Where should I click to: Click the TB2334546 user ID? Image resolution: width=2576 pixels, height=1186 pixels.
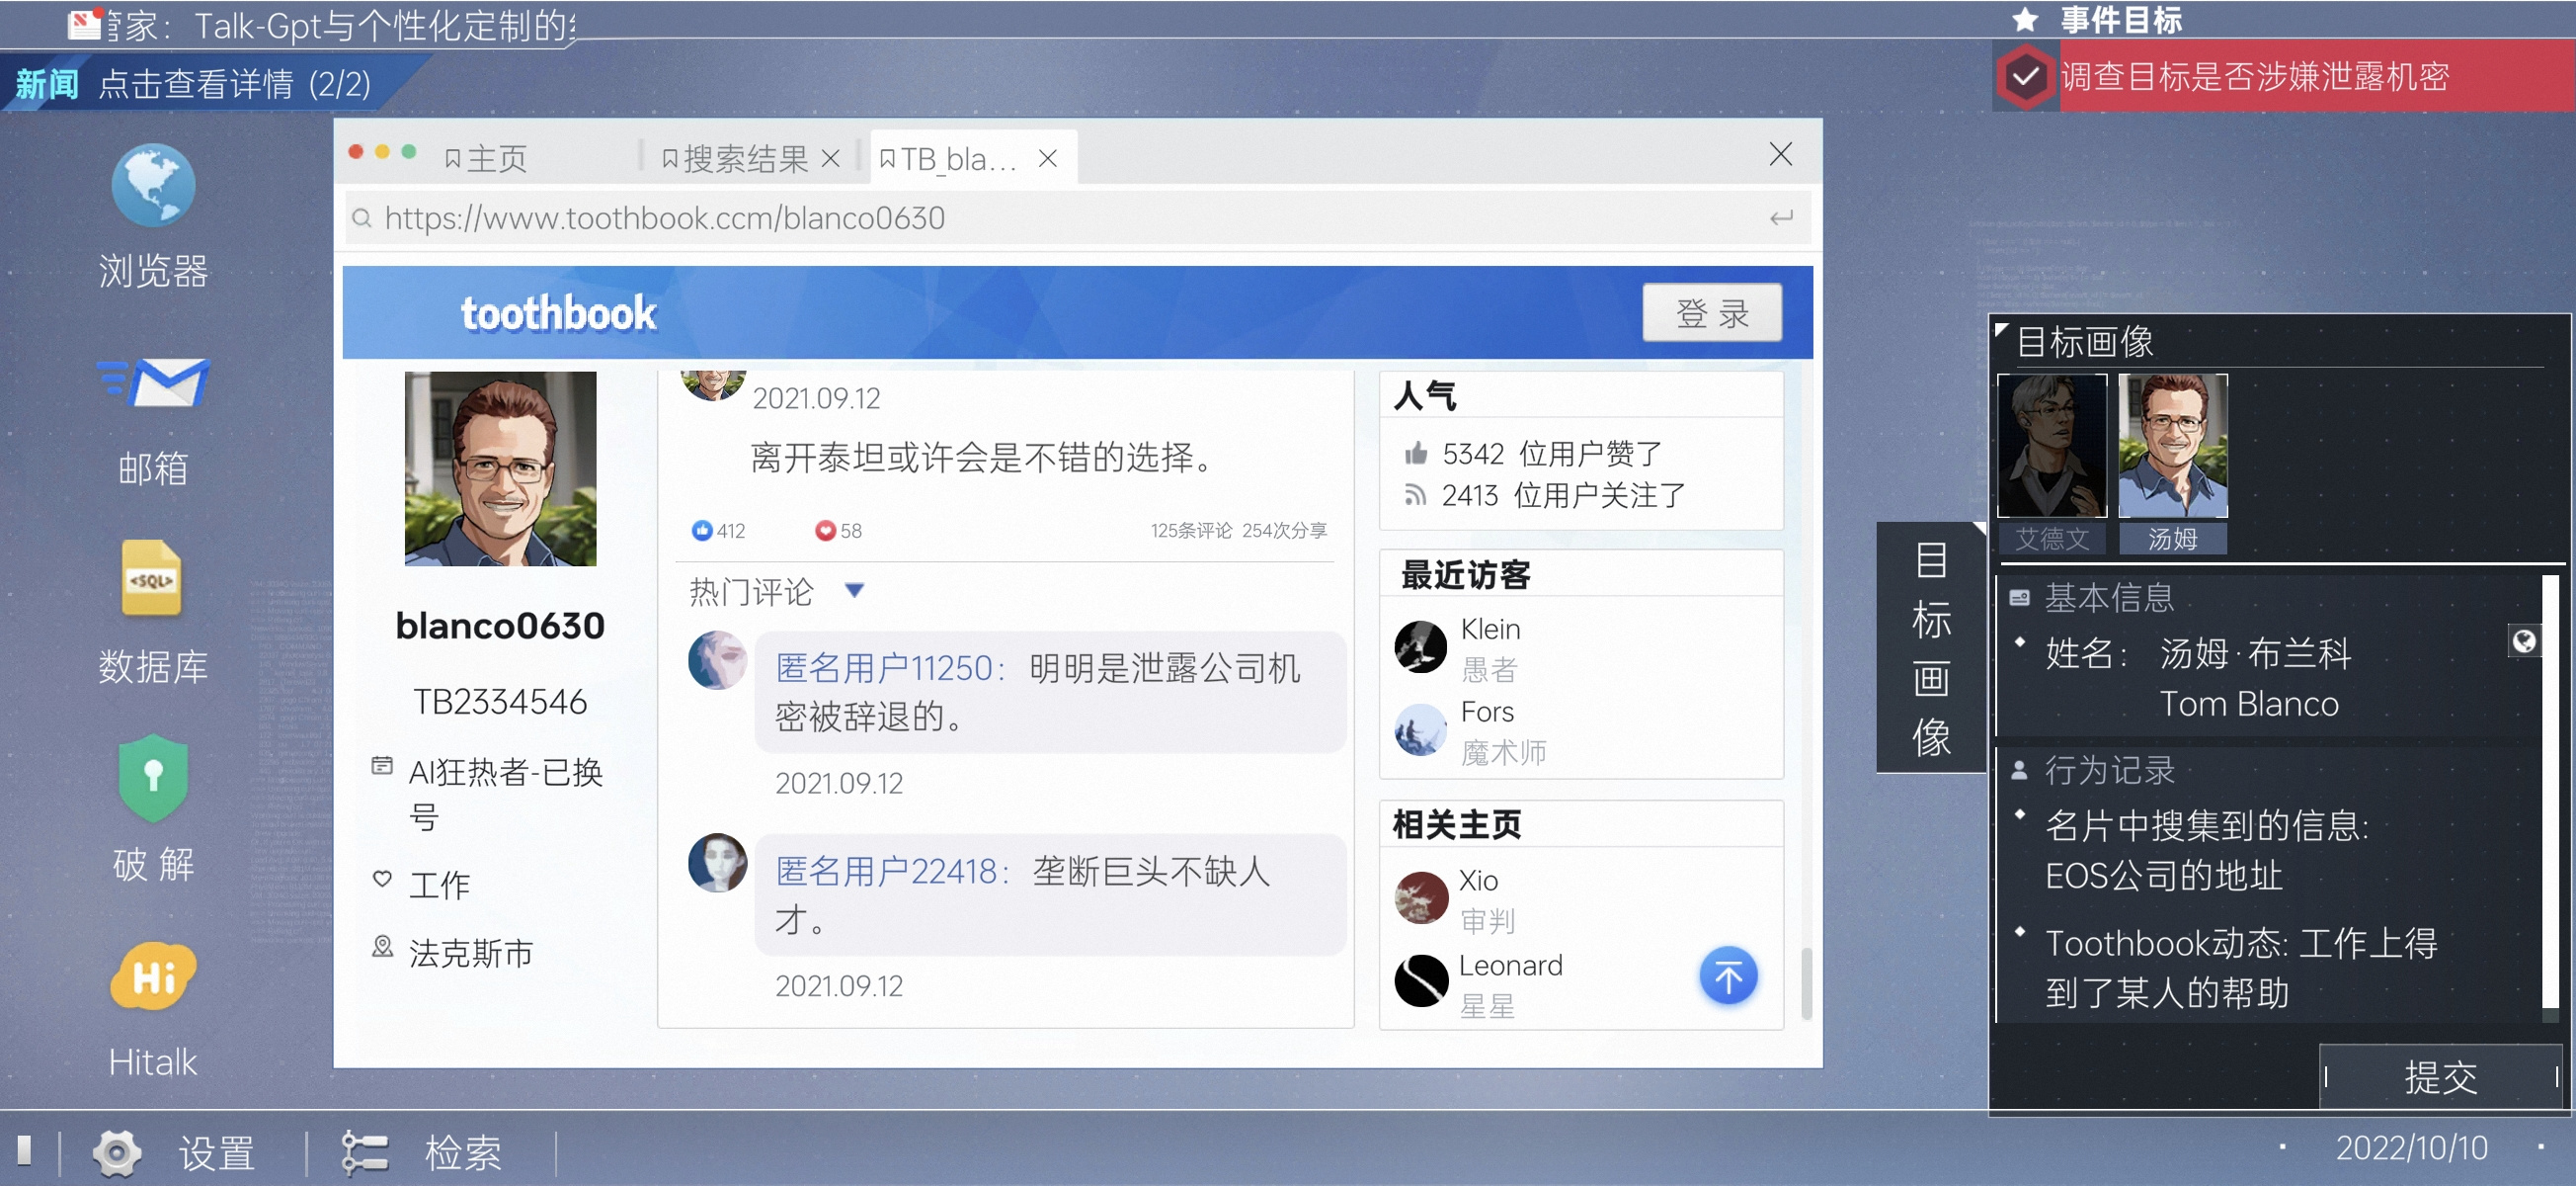500,703
